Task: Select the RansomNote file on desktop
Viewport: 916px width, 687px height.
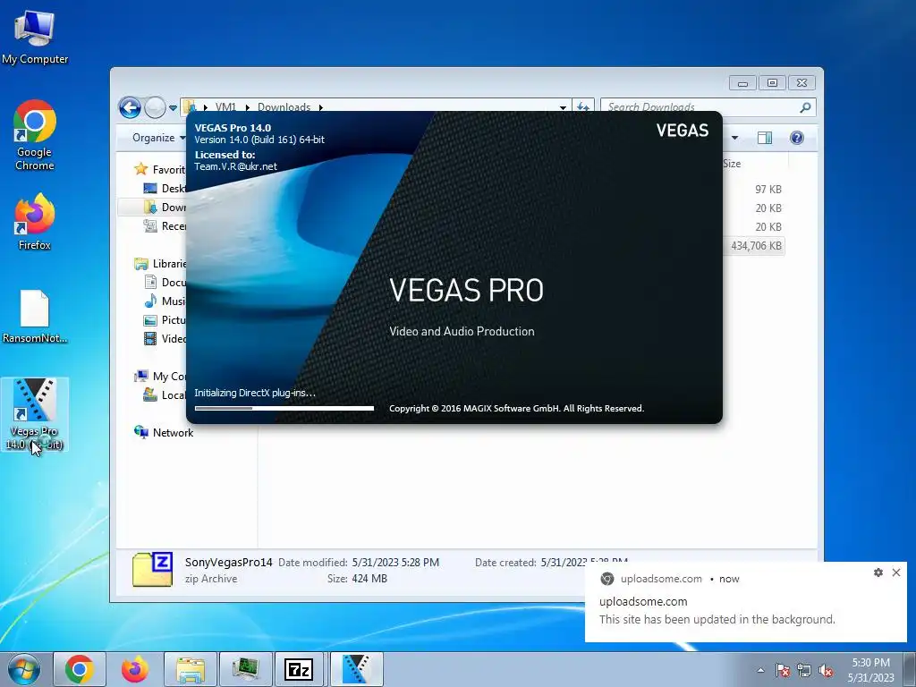Action: [35, 316]
